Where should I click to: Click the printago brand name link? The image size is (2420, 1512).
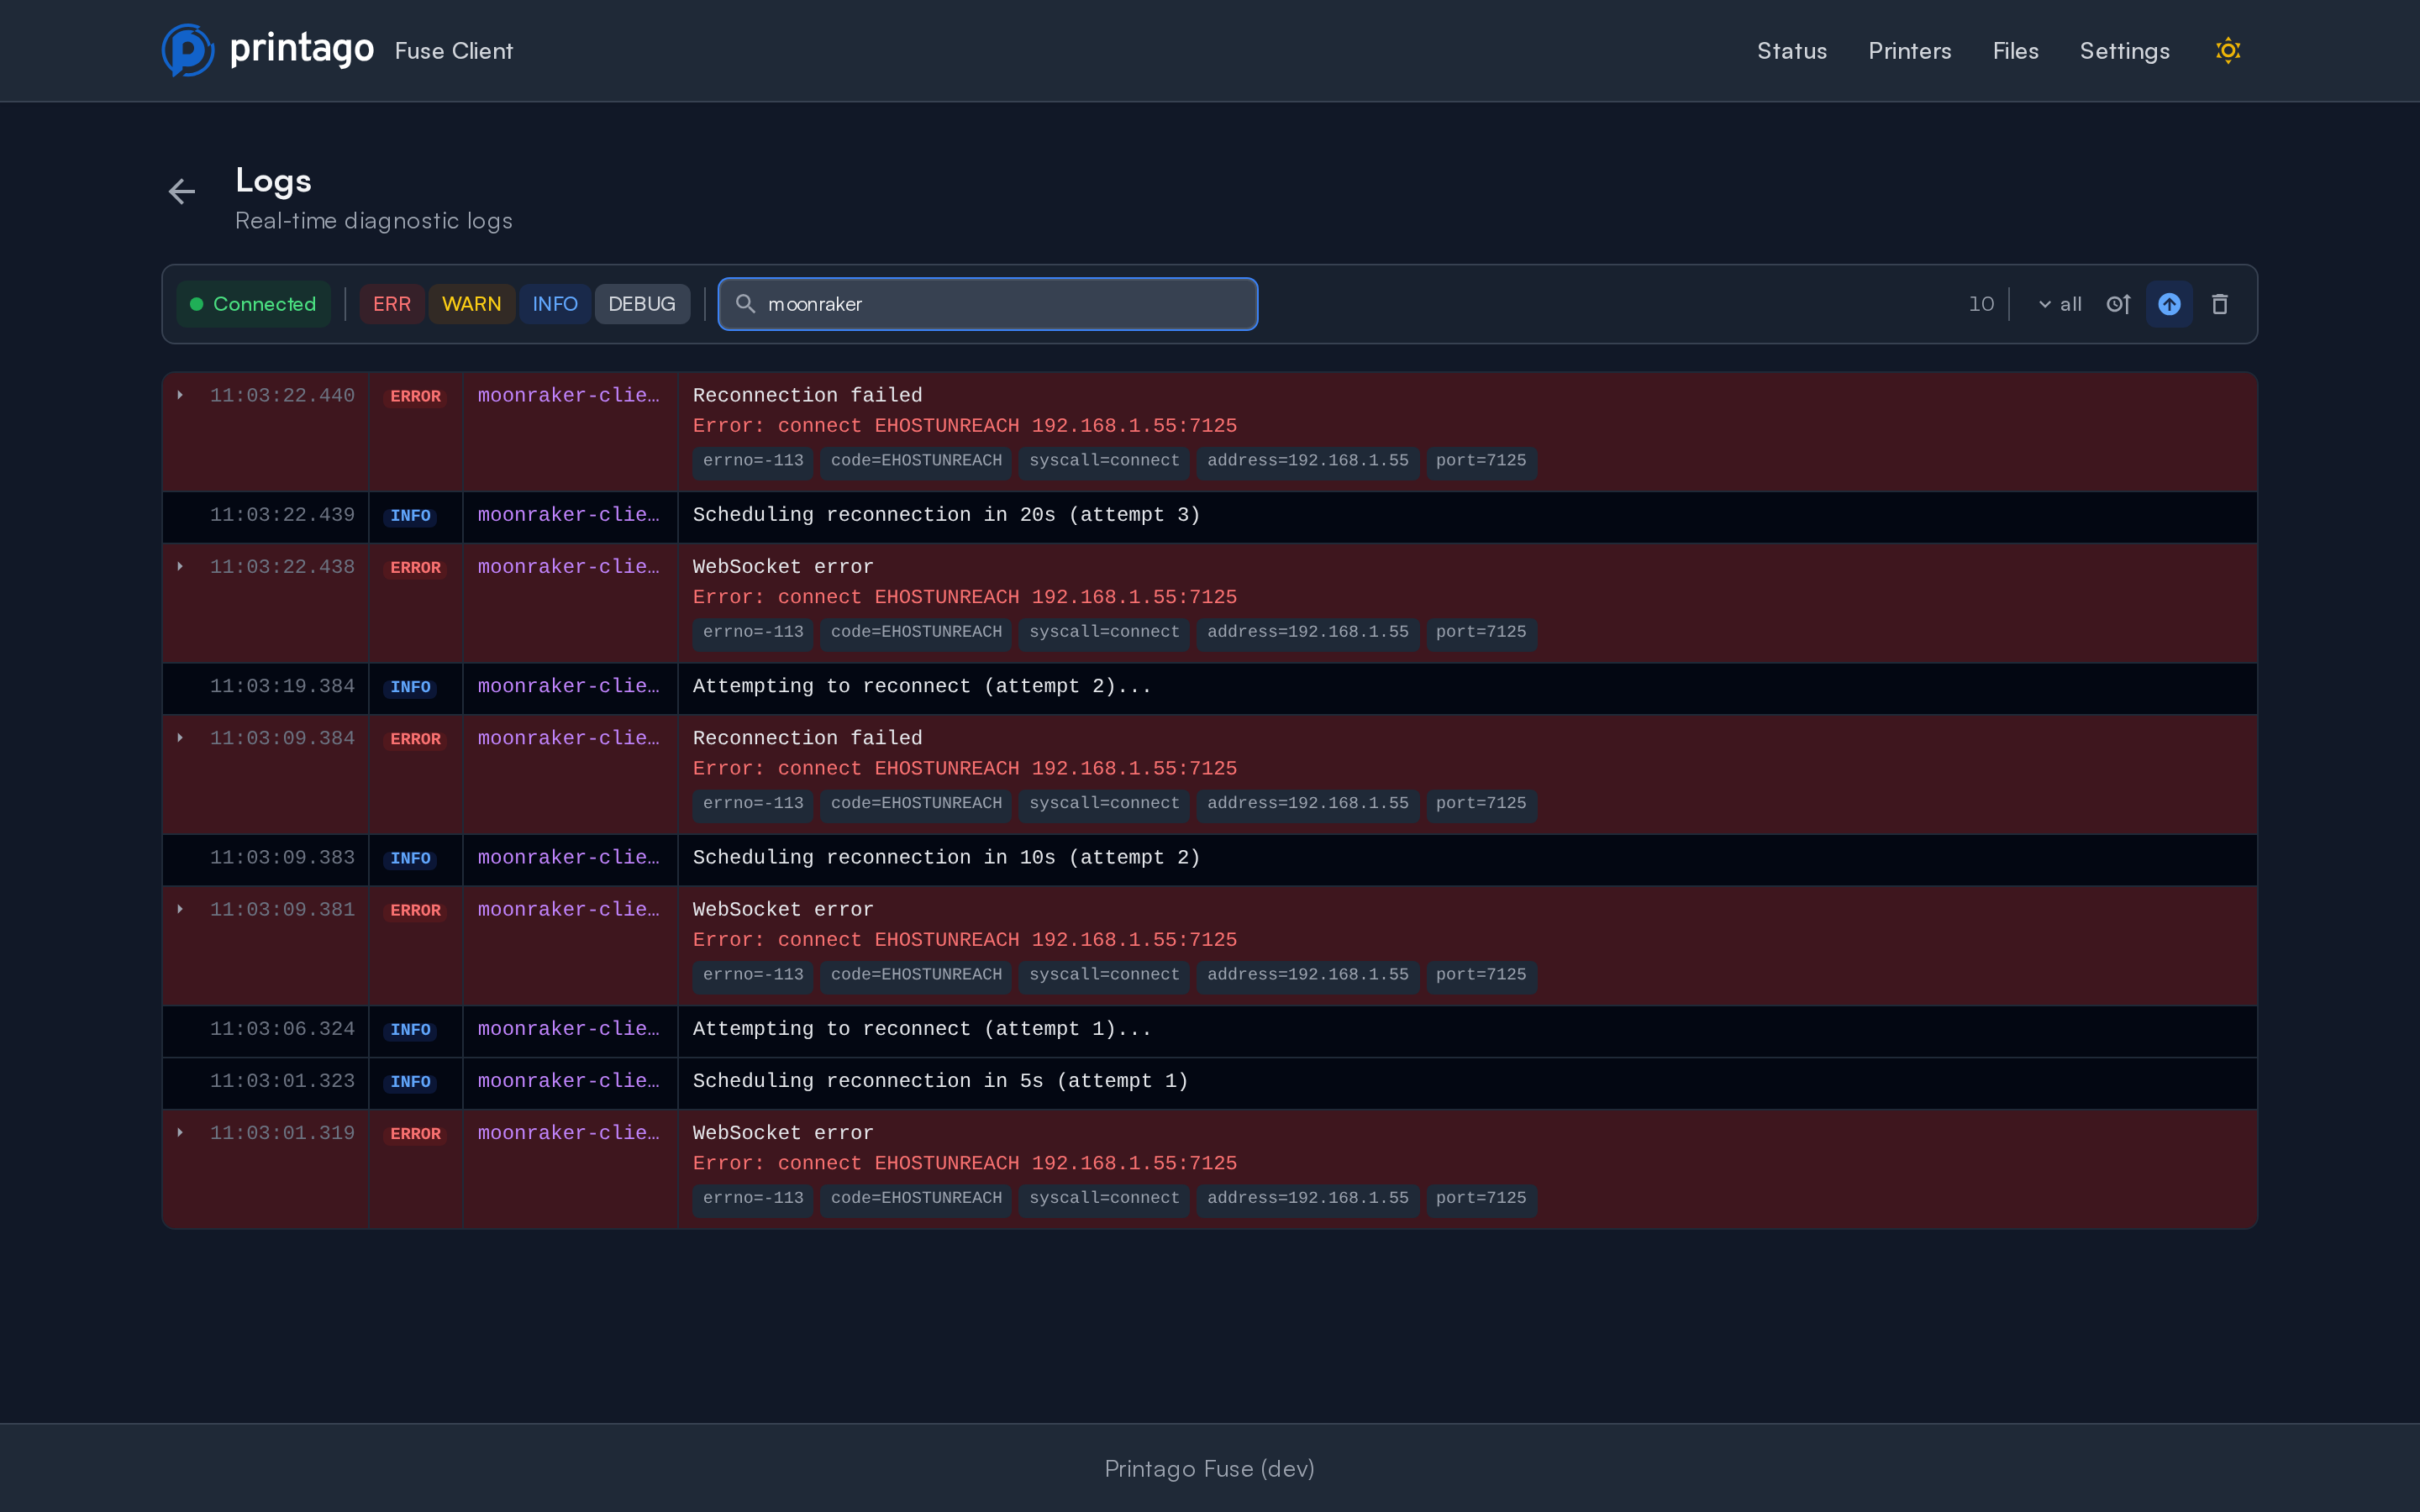302,49
